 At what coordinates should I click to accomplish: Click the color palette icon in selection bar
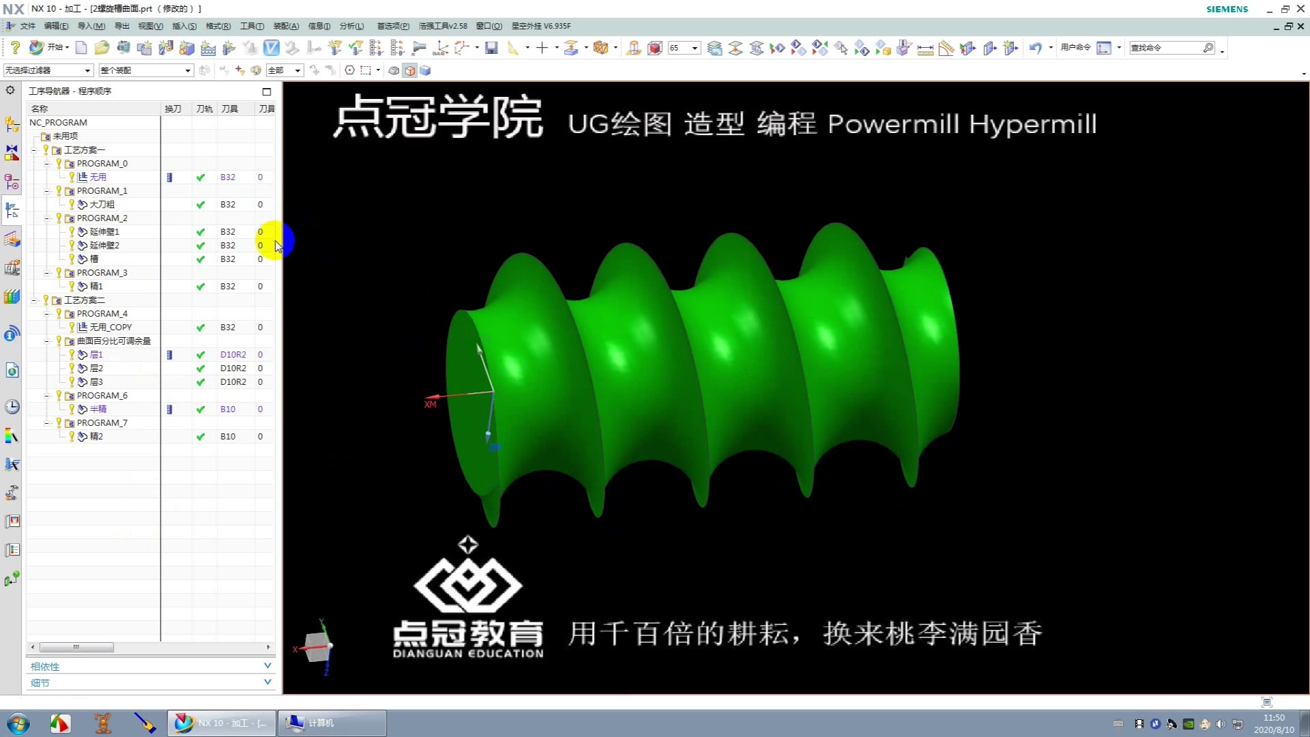pyautogui.click(x=256, y=70)
